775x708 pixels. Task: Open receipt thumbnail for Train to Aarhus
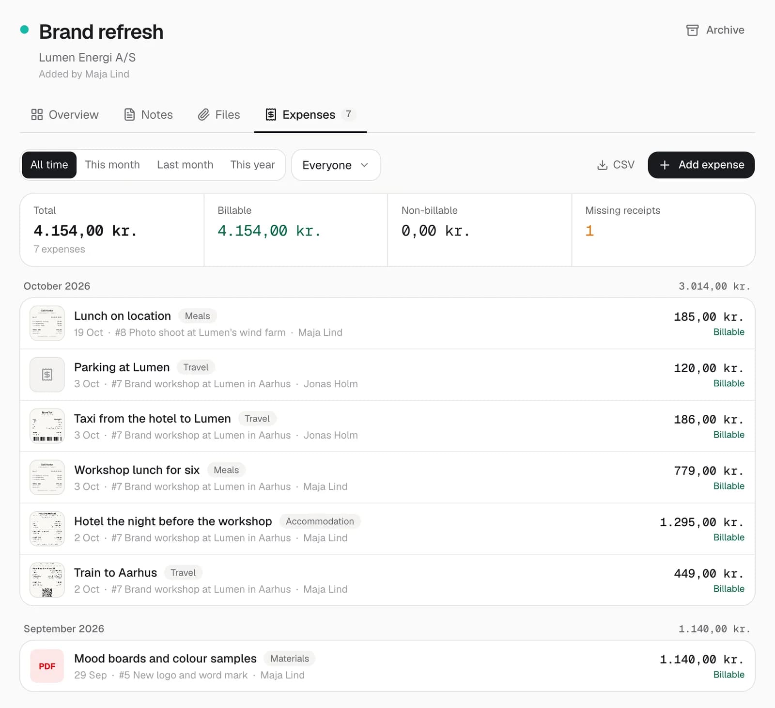click(x=47, y=580)
